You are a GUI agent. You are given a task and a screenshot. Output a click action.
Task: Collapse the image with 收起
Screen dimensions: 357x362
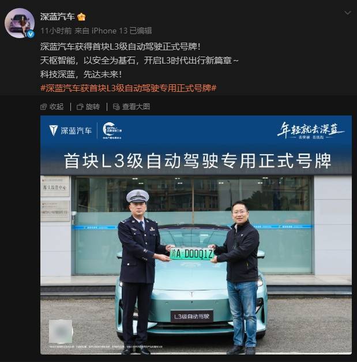coord(52,107)
